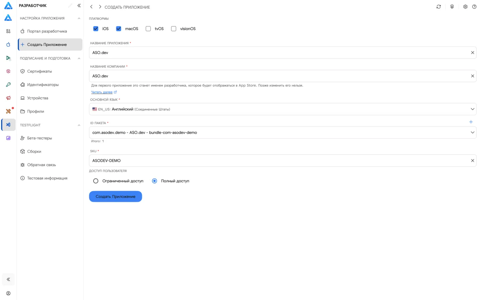The width and height of the screenshot is (481, 300).
Task: Click the key icon in left rail
Action: (8, 85)
